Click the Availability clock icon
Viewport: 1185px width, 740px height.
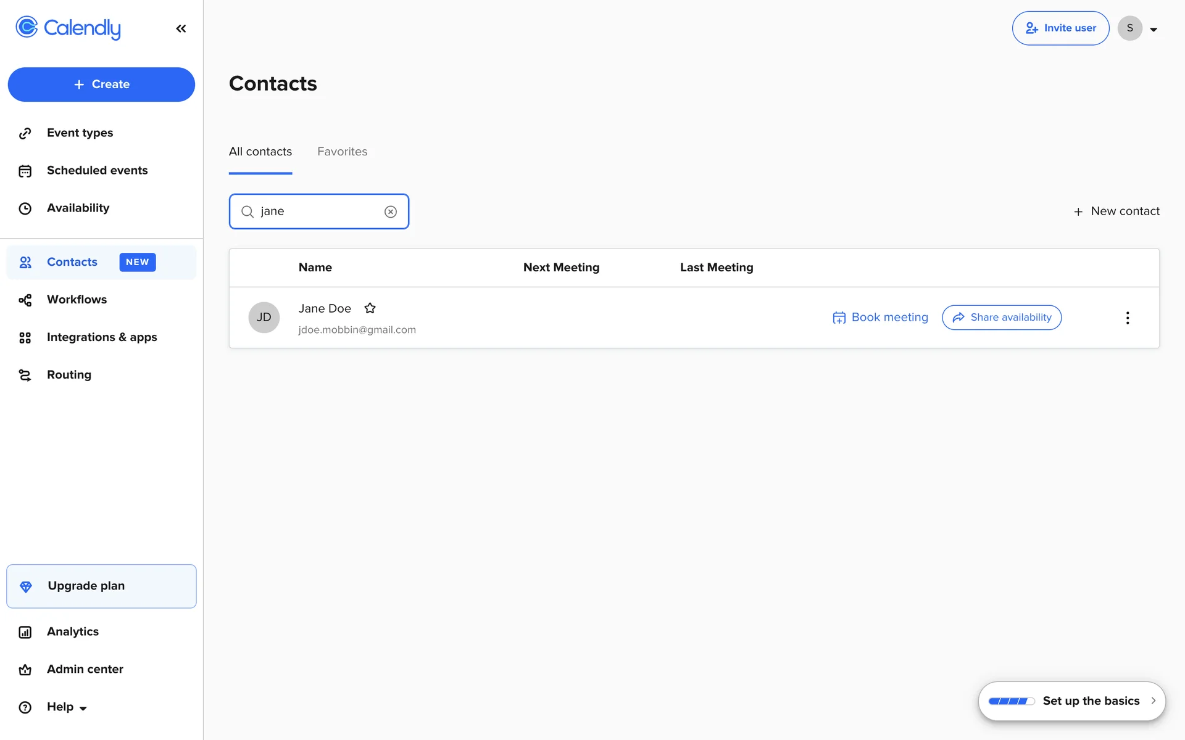[25, 208]
